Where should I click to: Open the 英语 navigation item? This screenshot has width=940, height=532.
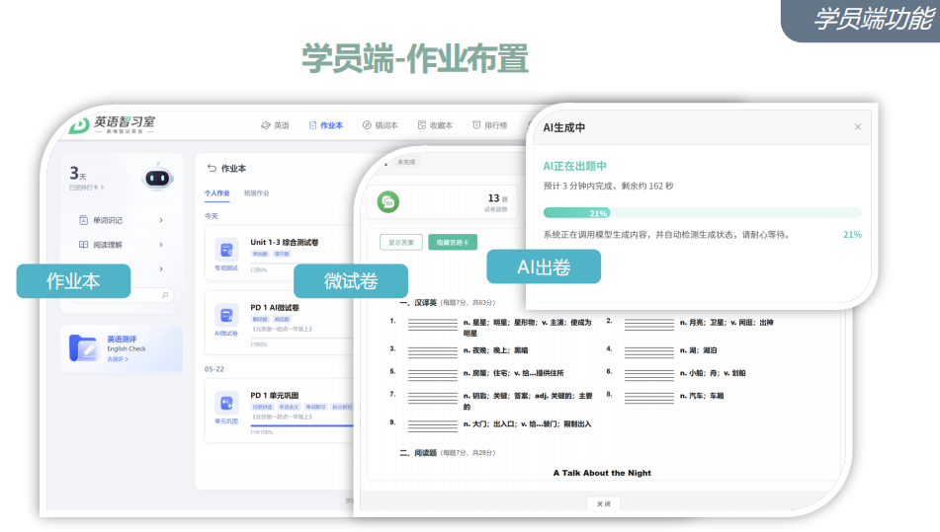[275, 125]
